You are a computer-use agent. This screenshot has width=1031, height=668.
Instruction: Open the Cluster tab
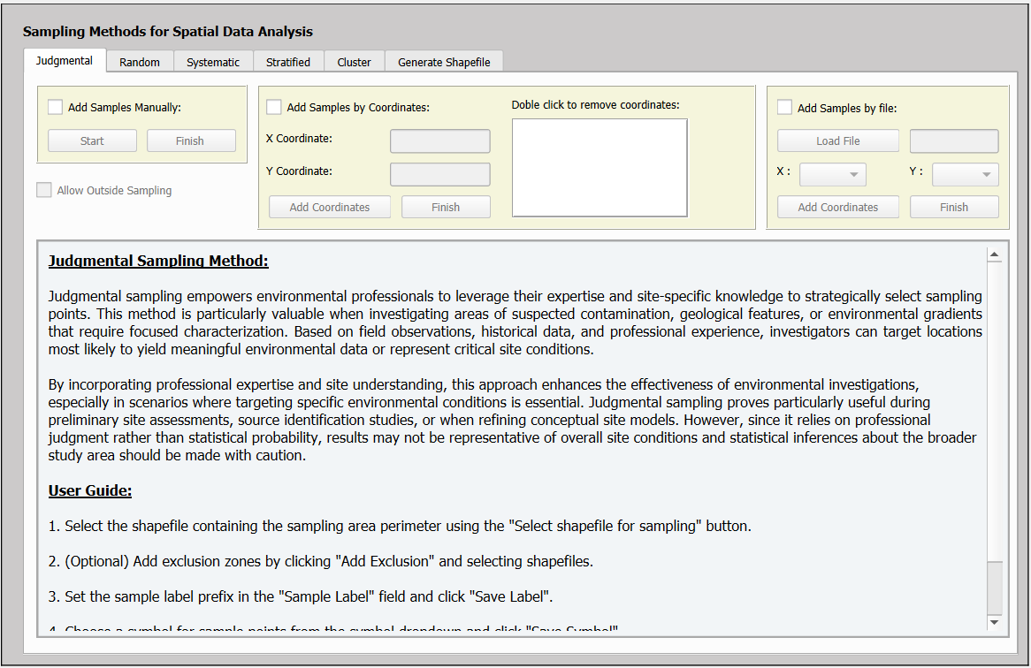coord(354,62)
